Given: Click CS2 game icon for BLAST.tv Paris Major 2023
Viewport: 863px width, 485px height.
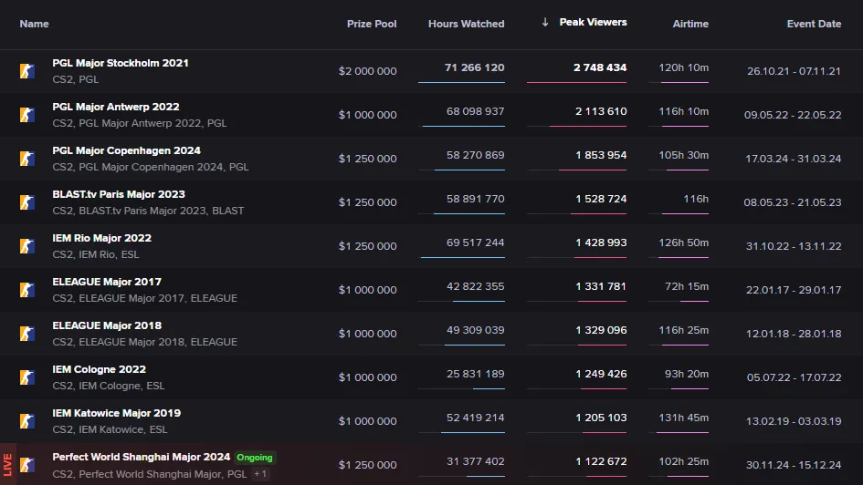Looking at the screenshot, I should point(27,202).
